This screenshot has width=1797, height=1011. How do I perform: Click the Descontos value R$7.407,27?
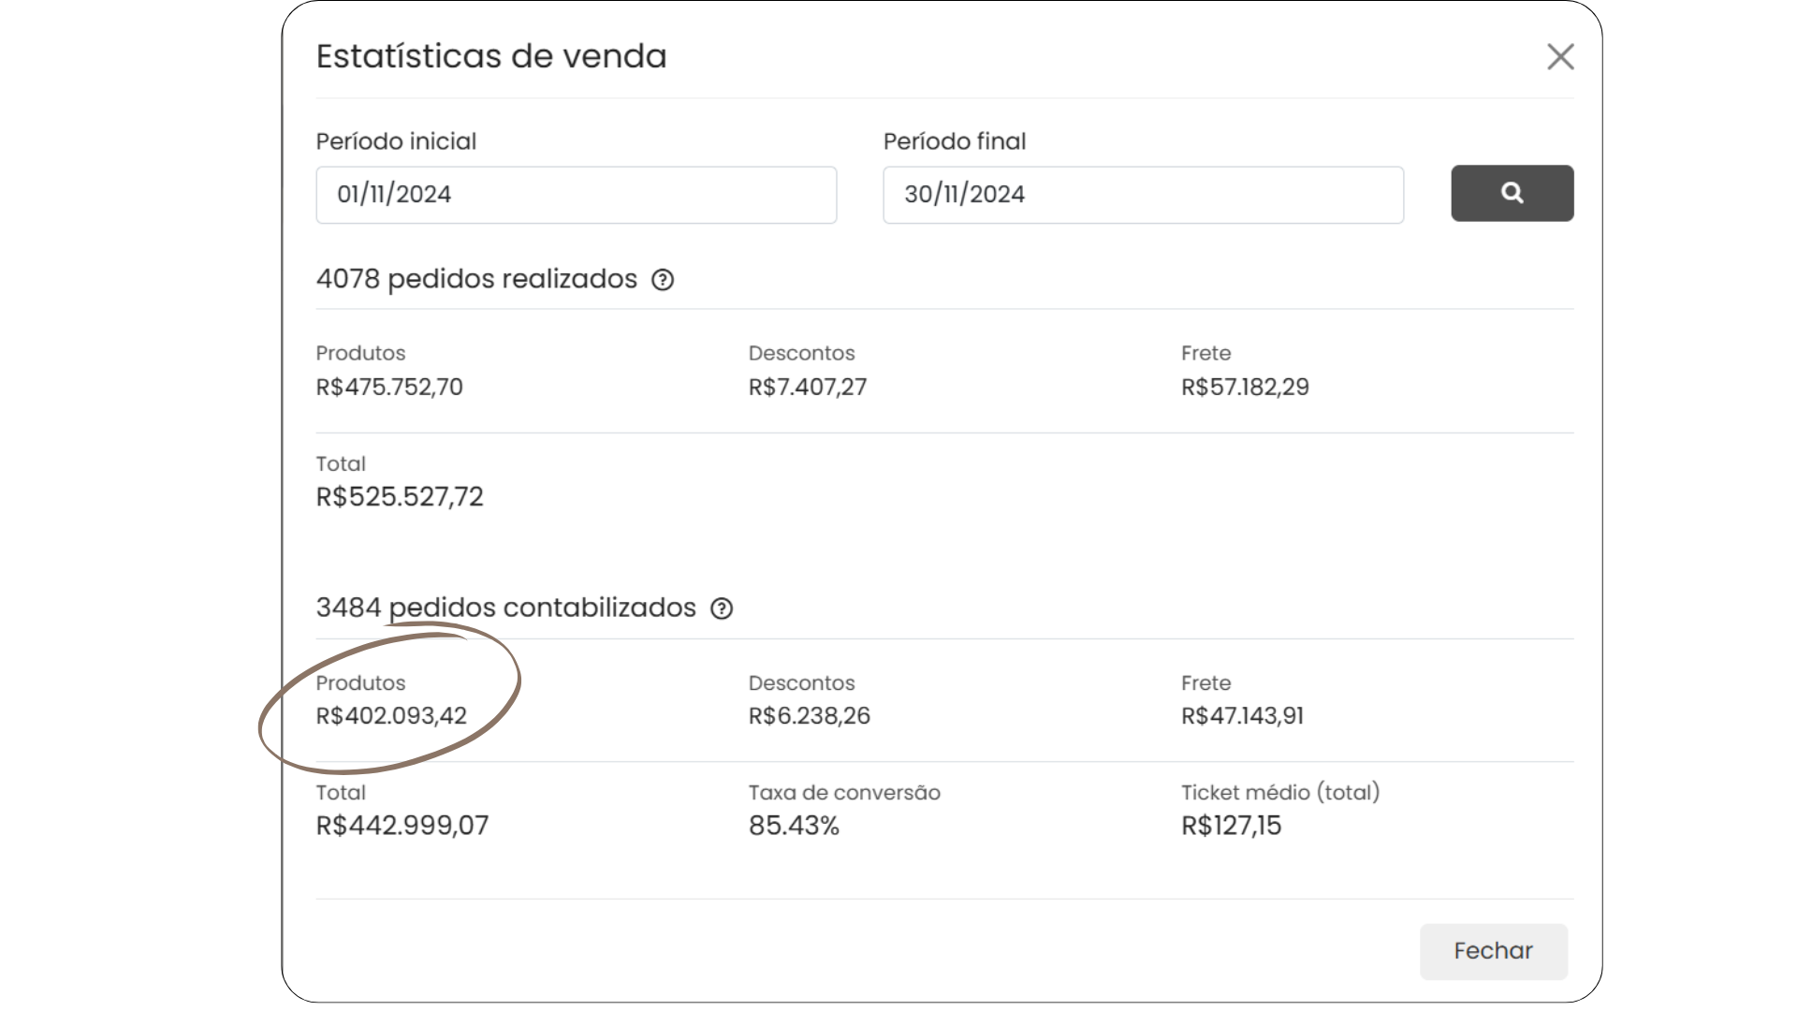coord(808,388)
